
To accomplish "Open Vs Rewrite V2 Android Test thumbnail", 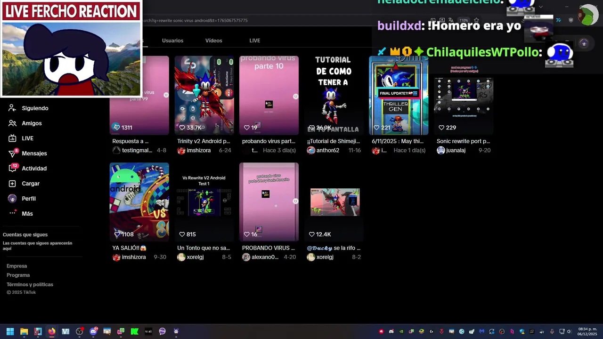I will 204,202.
